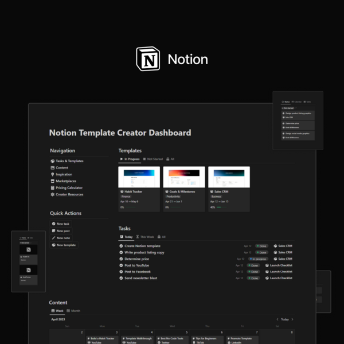Click the Inspiration lightbulb icon
This screenshot has width=344, height=344.
click(x=52, y=174)
